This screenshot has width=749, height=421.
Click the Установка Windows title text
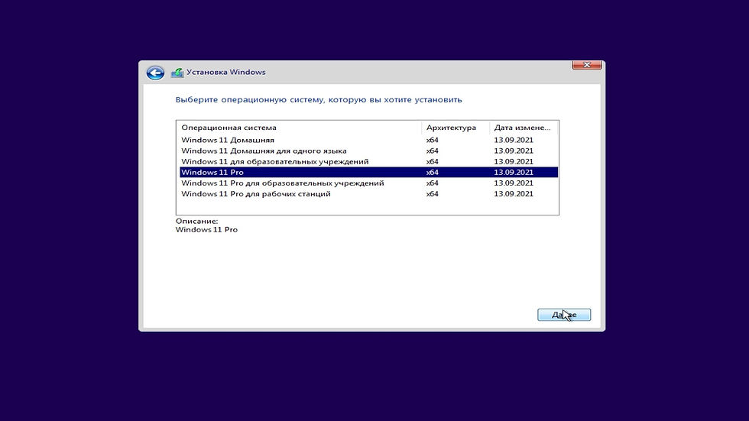pyautogui.click(x=226, y=72)
